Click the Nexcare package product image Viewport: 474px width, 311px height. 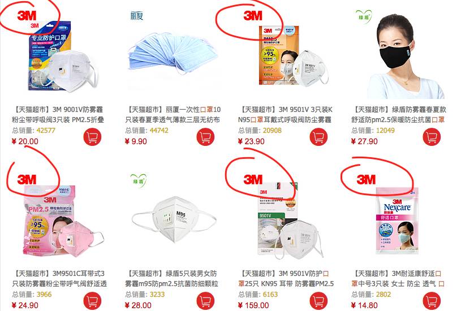pos(398,221)
